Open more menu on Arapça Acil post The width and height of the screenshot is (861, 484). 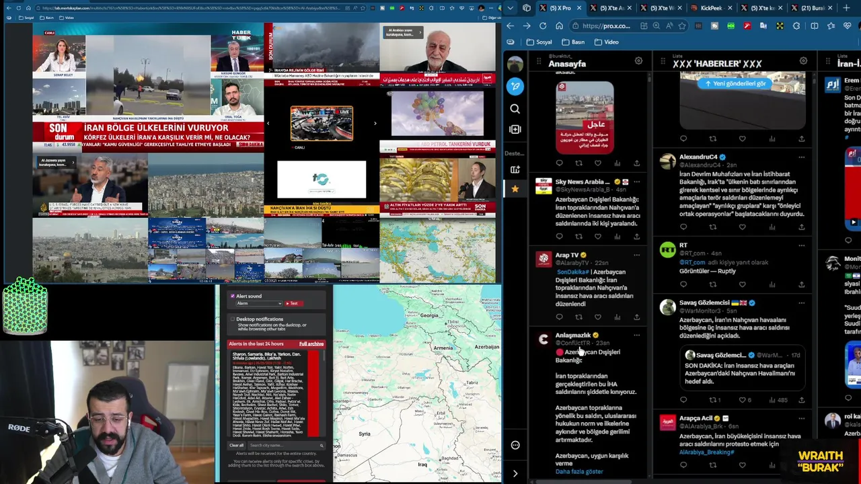click(x=801, y=419)
